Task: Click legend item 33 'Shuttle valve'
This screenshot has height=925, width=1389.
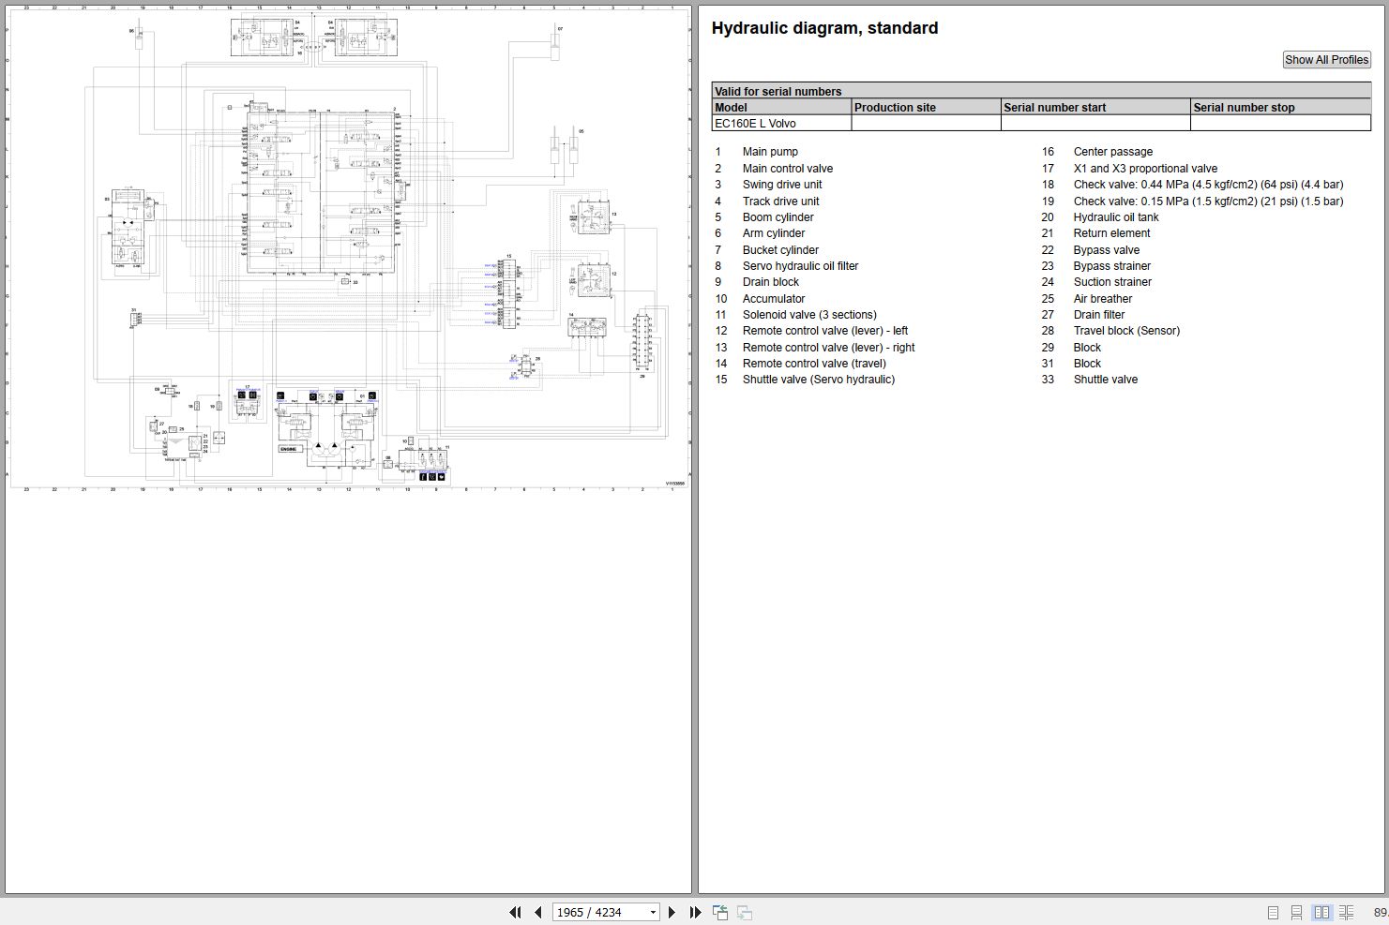Action: pyautogui.click(x=1106, y=380)
